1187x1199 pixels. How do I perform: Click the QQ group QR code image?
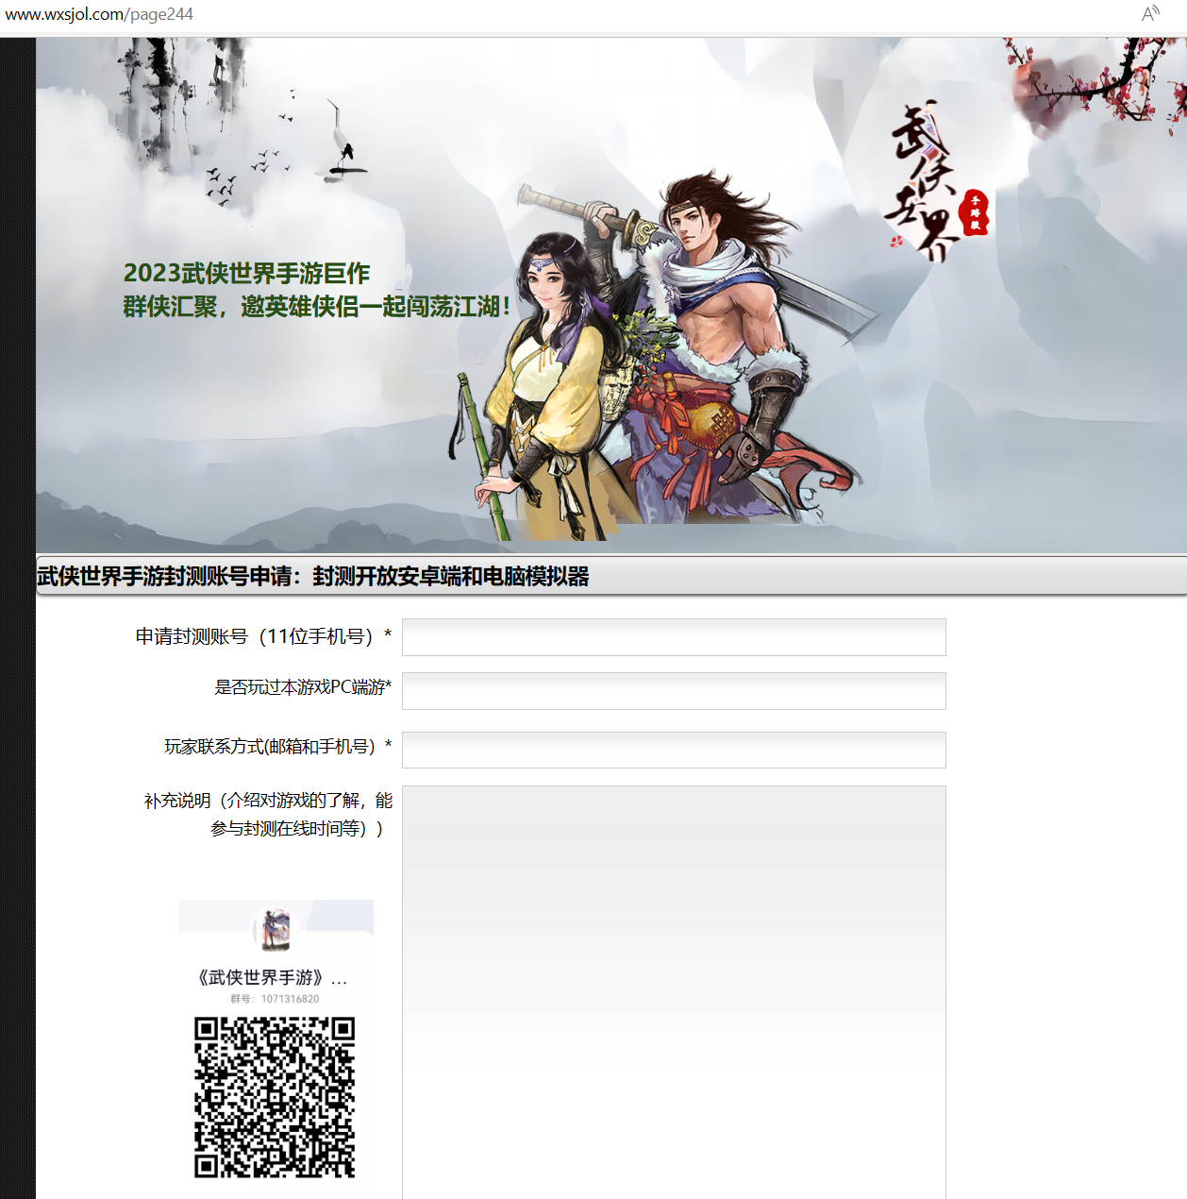[275, 1097]
